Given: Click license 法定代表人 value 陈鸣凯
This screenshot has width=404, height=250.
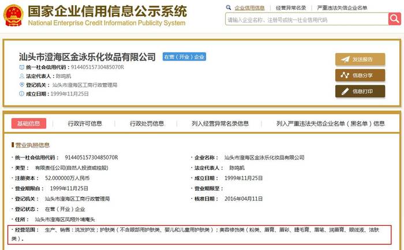Looking at the screenshot, I should click(x=237, y=168).
